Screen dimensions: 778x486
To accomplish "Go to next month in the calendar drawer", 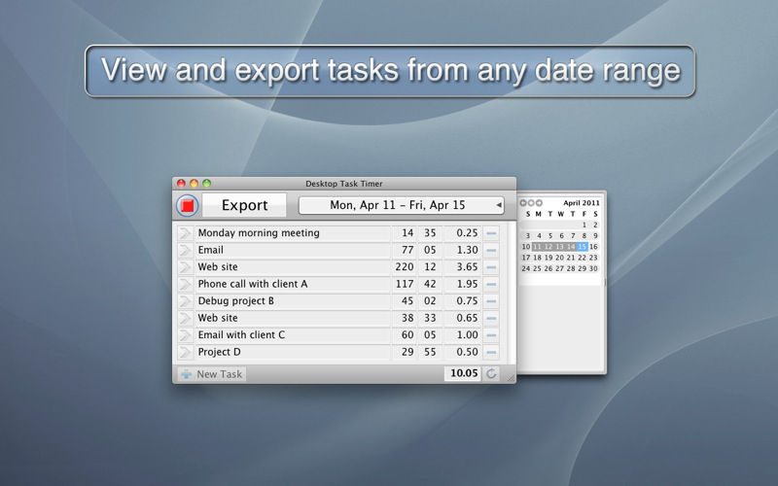I will (x=539, y=203).
